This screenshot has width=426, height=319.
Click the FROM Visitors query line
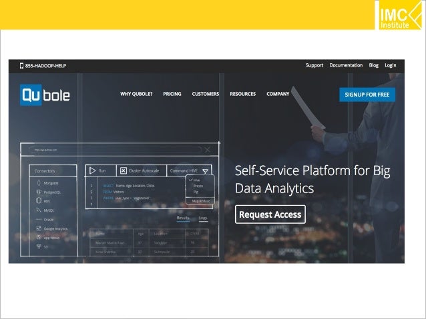(114, 192)
